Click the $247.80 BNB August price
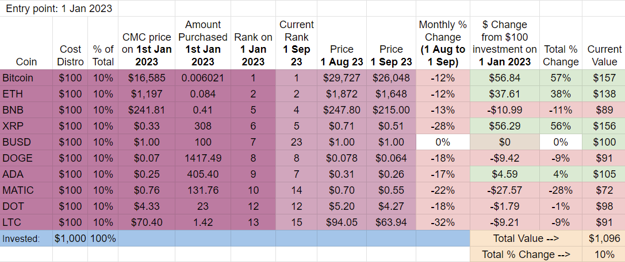This screenshot has height=262, width=625. pos(342,110)
